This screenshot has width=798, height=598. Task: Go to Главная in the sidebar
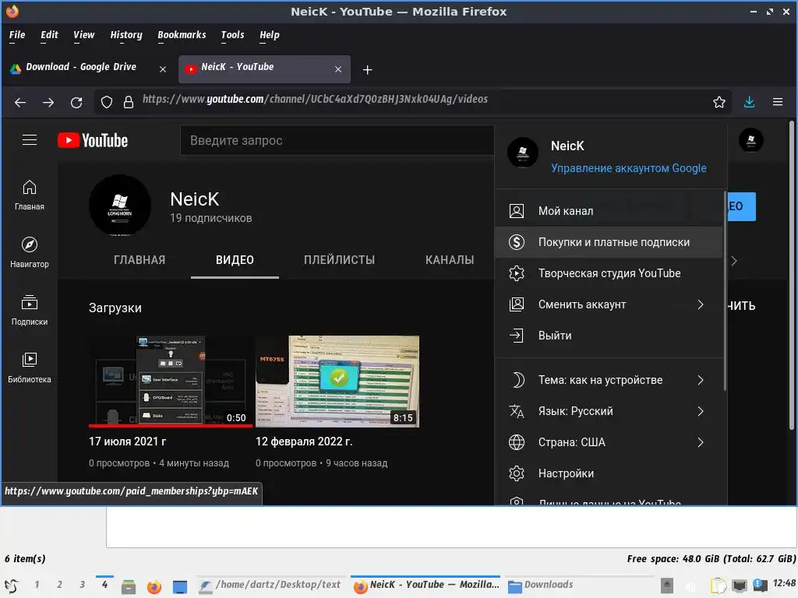(x=30, y=195)
